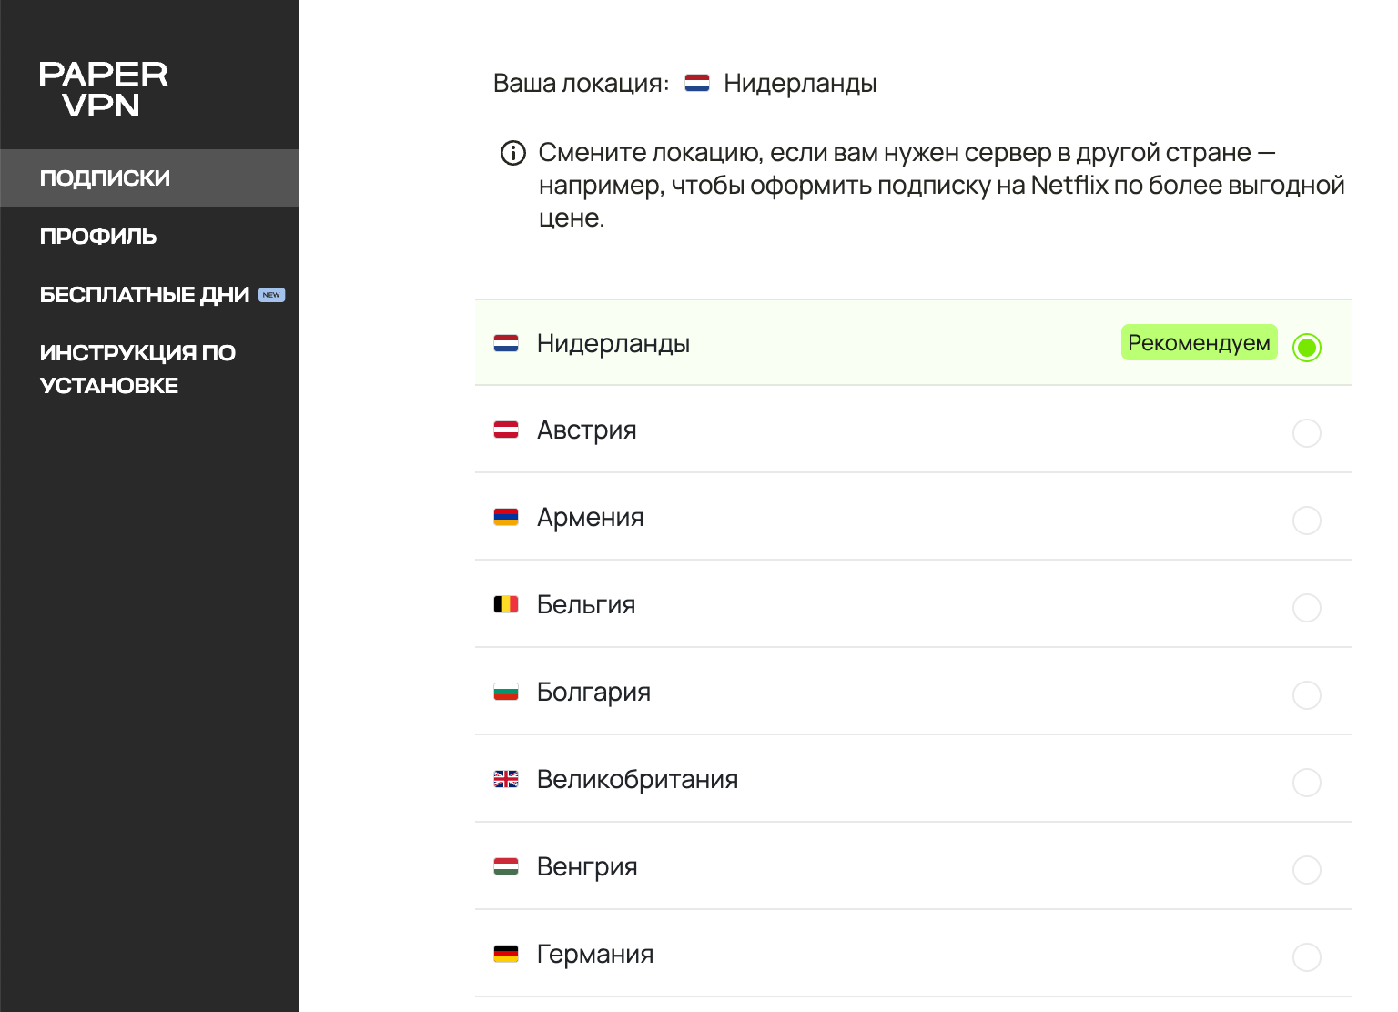Click the NEW badge next to Бесплатные дни
1398x1012 pixels.
pos(271,295)
